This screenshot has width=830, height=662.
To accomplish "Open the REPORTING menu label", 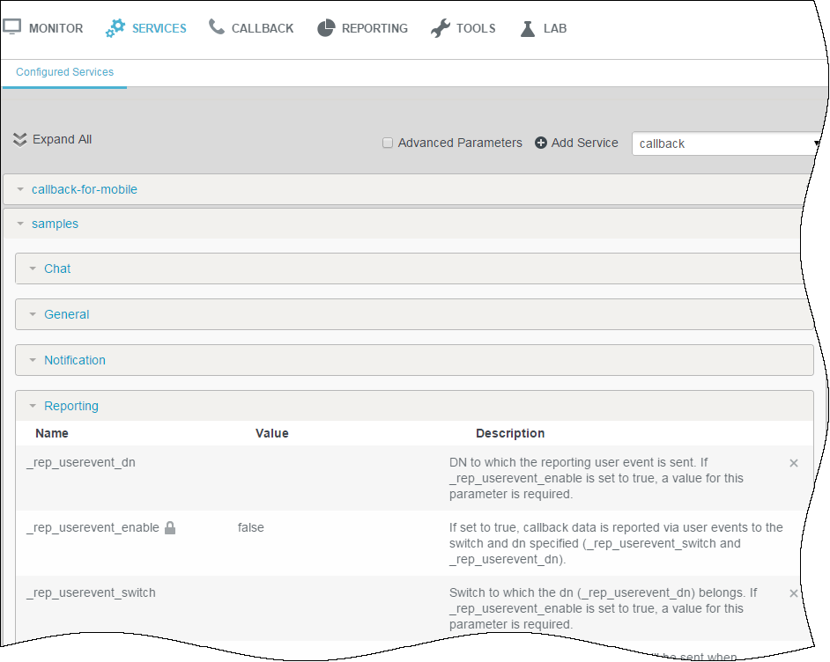I will pos(374,28).
